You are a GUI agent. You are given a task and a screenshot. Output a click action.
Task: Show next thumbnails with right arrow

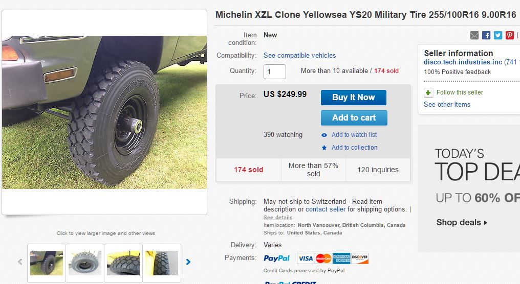point(188,262)
